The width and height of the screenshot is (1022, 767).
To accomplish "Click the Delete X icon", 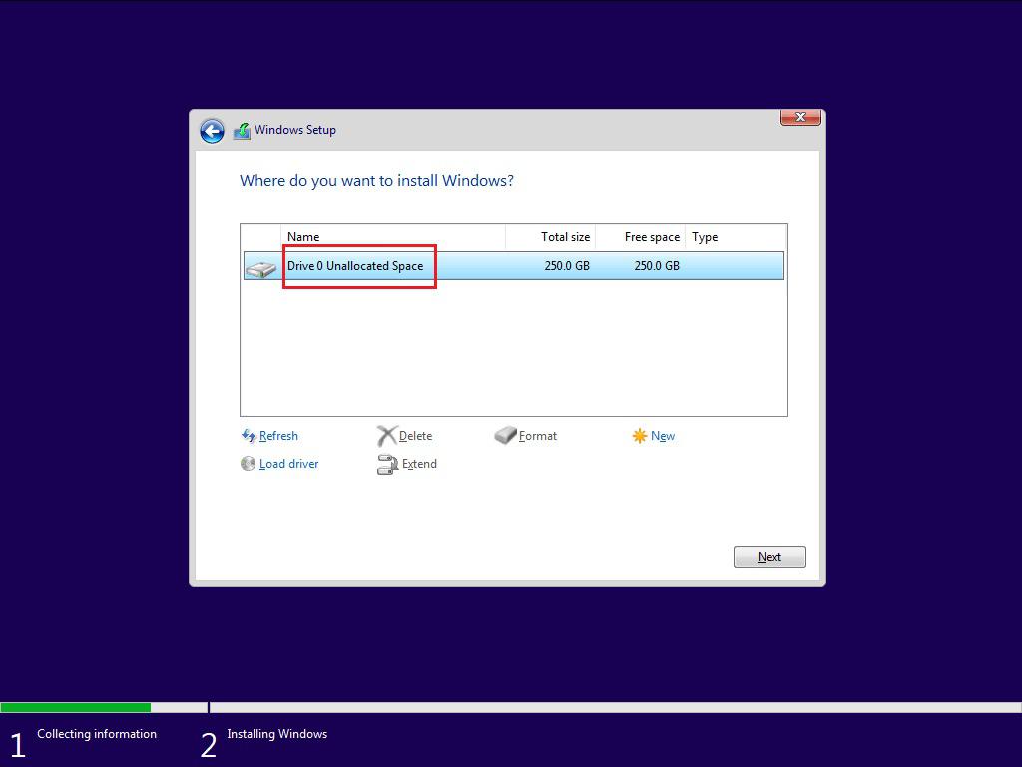I will 389,435.
